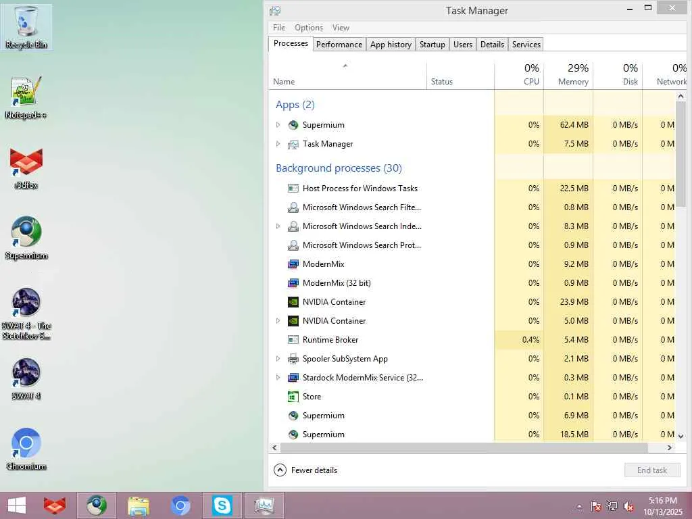Click the Task Manager taskbar button
692x519 pixels.
pyautogui.click(x=264, y=505)
